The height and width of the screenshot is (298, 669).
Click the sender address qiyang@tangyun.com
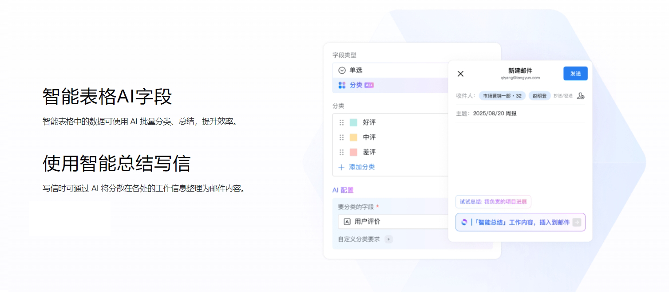point(520,78)
